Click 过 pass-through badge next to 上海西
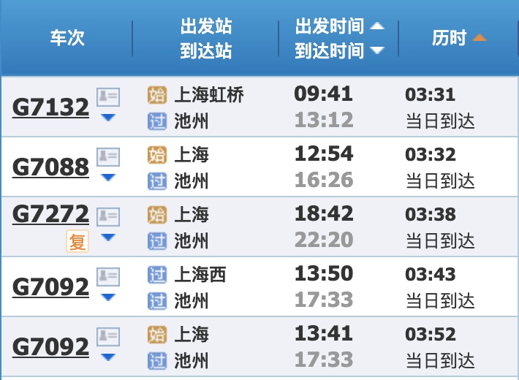This screenshot has height=380, width=519. click(157, 275)
